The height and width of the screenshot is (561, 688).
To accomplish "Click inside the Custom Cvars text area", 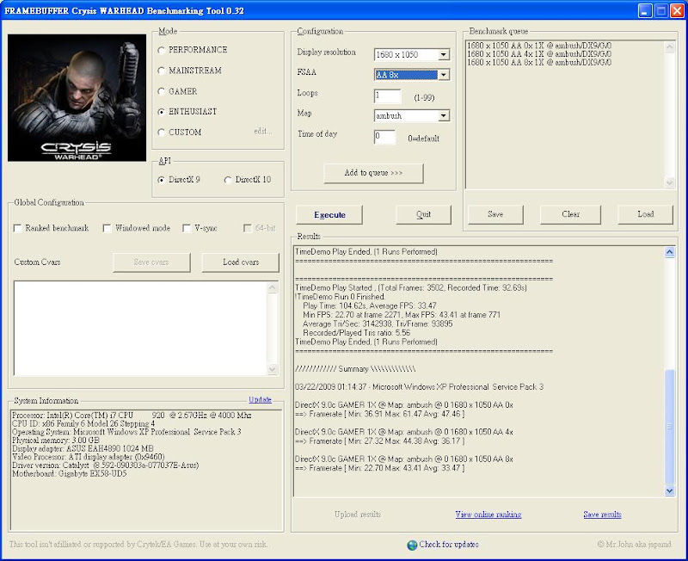I will (140, 328).
